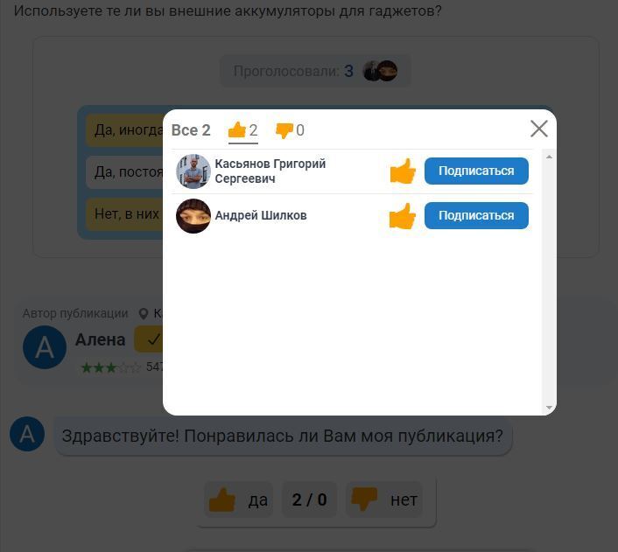Click thumbs-up icon beside Андрей Шилков

pyautogui.click(x=403, y=216)
